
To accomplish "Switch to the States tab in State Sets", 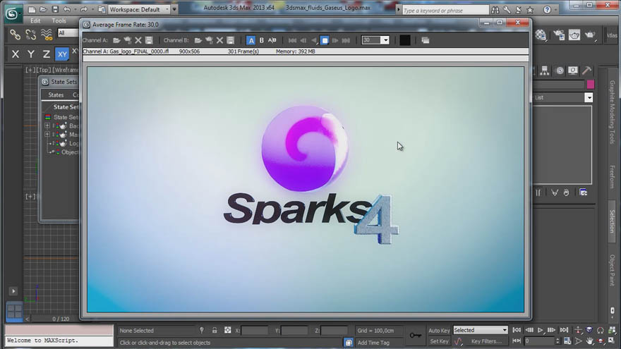I will tap(56, 95).
